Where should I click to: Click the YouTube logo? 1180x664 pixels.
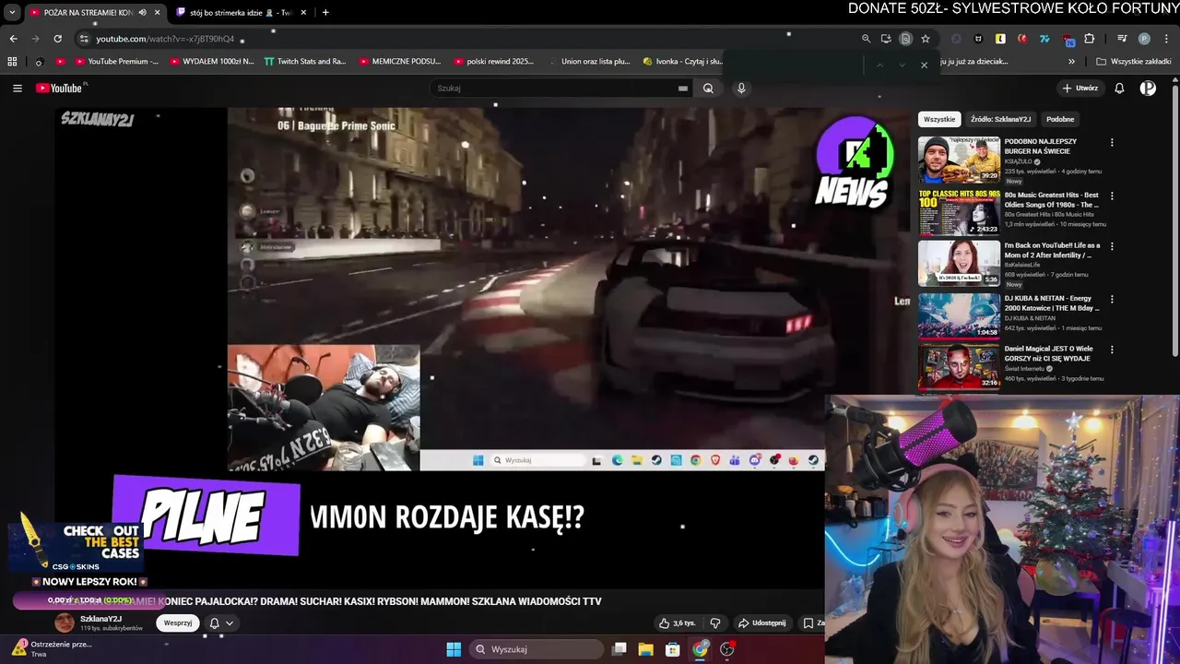pos(61,89)
